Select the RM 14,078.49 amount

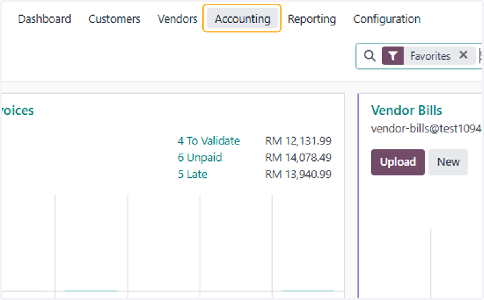[298, 158]
